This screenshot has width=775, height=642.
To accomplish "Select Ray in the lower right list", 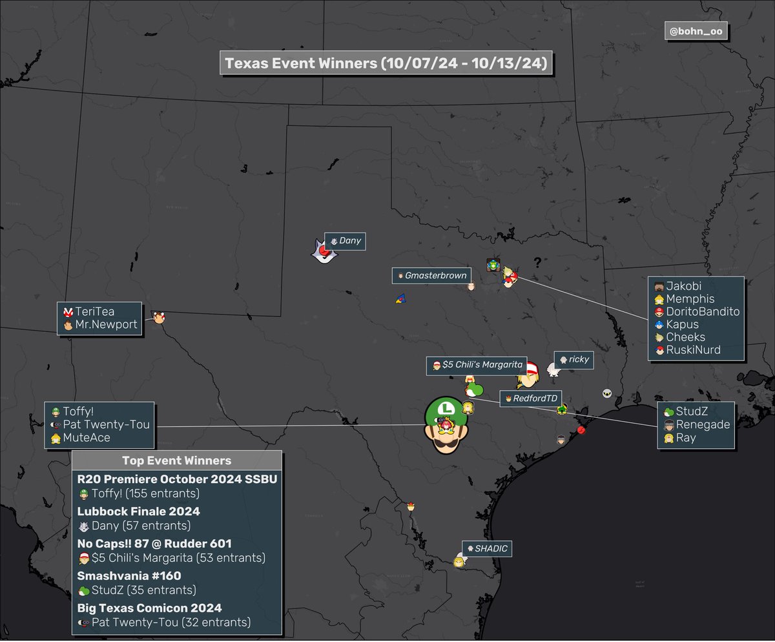I will coord(687,438).
